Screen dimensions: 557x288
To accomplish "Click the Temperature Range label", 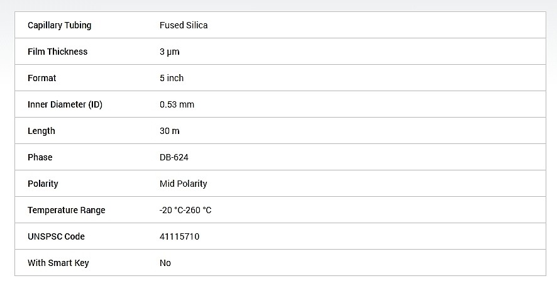I will pos(67,210).
